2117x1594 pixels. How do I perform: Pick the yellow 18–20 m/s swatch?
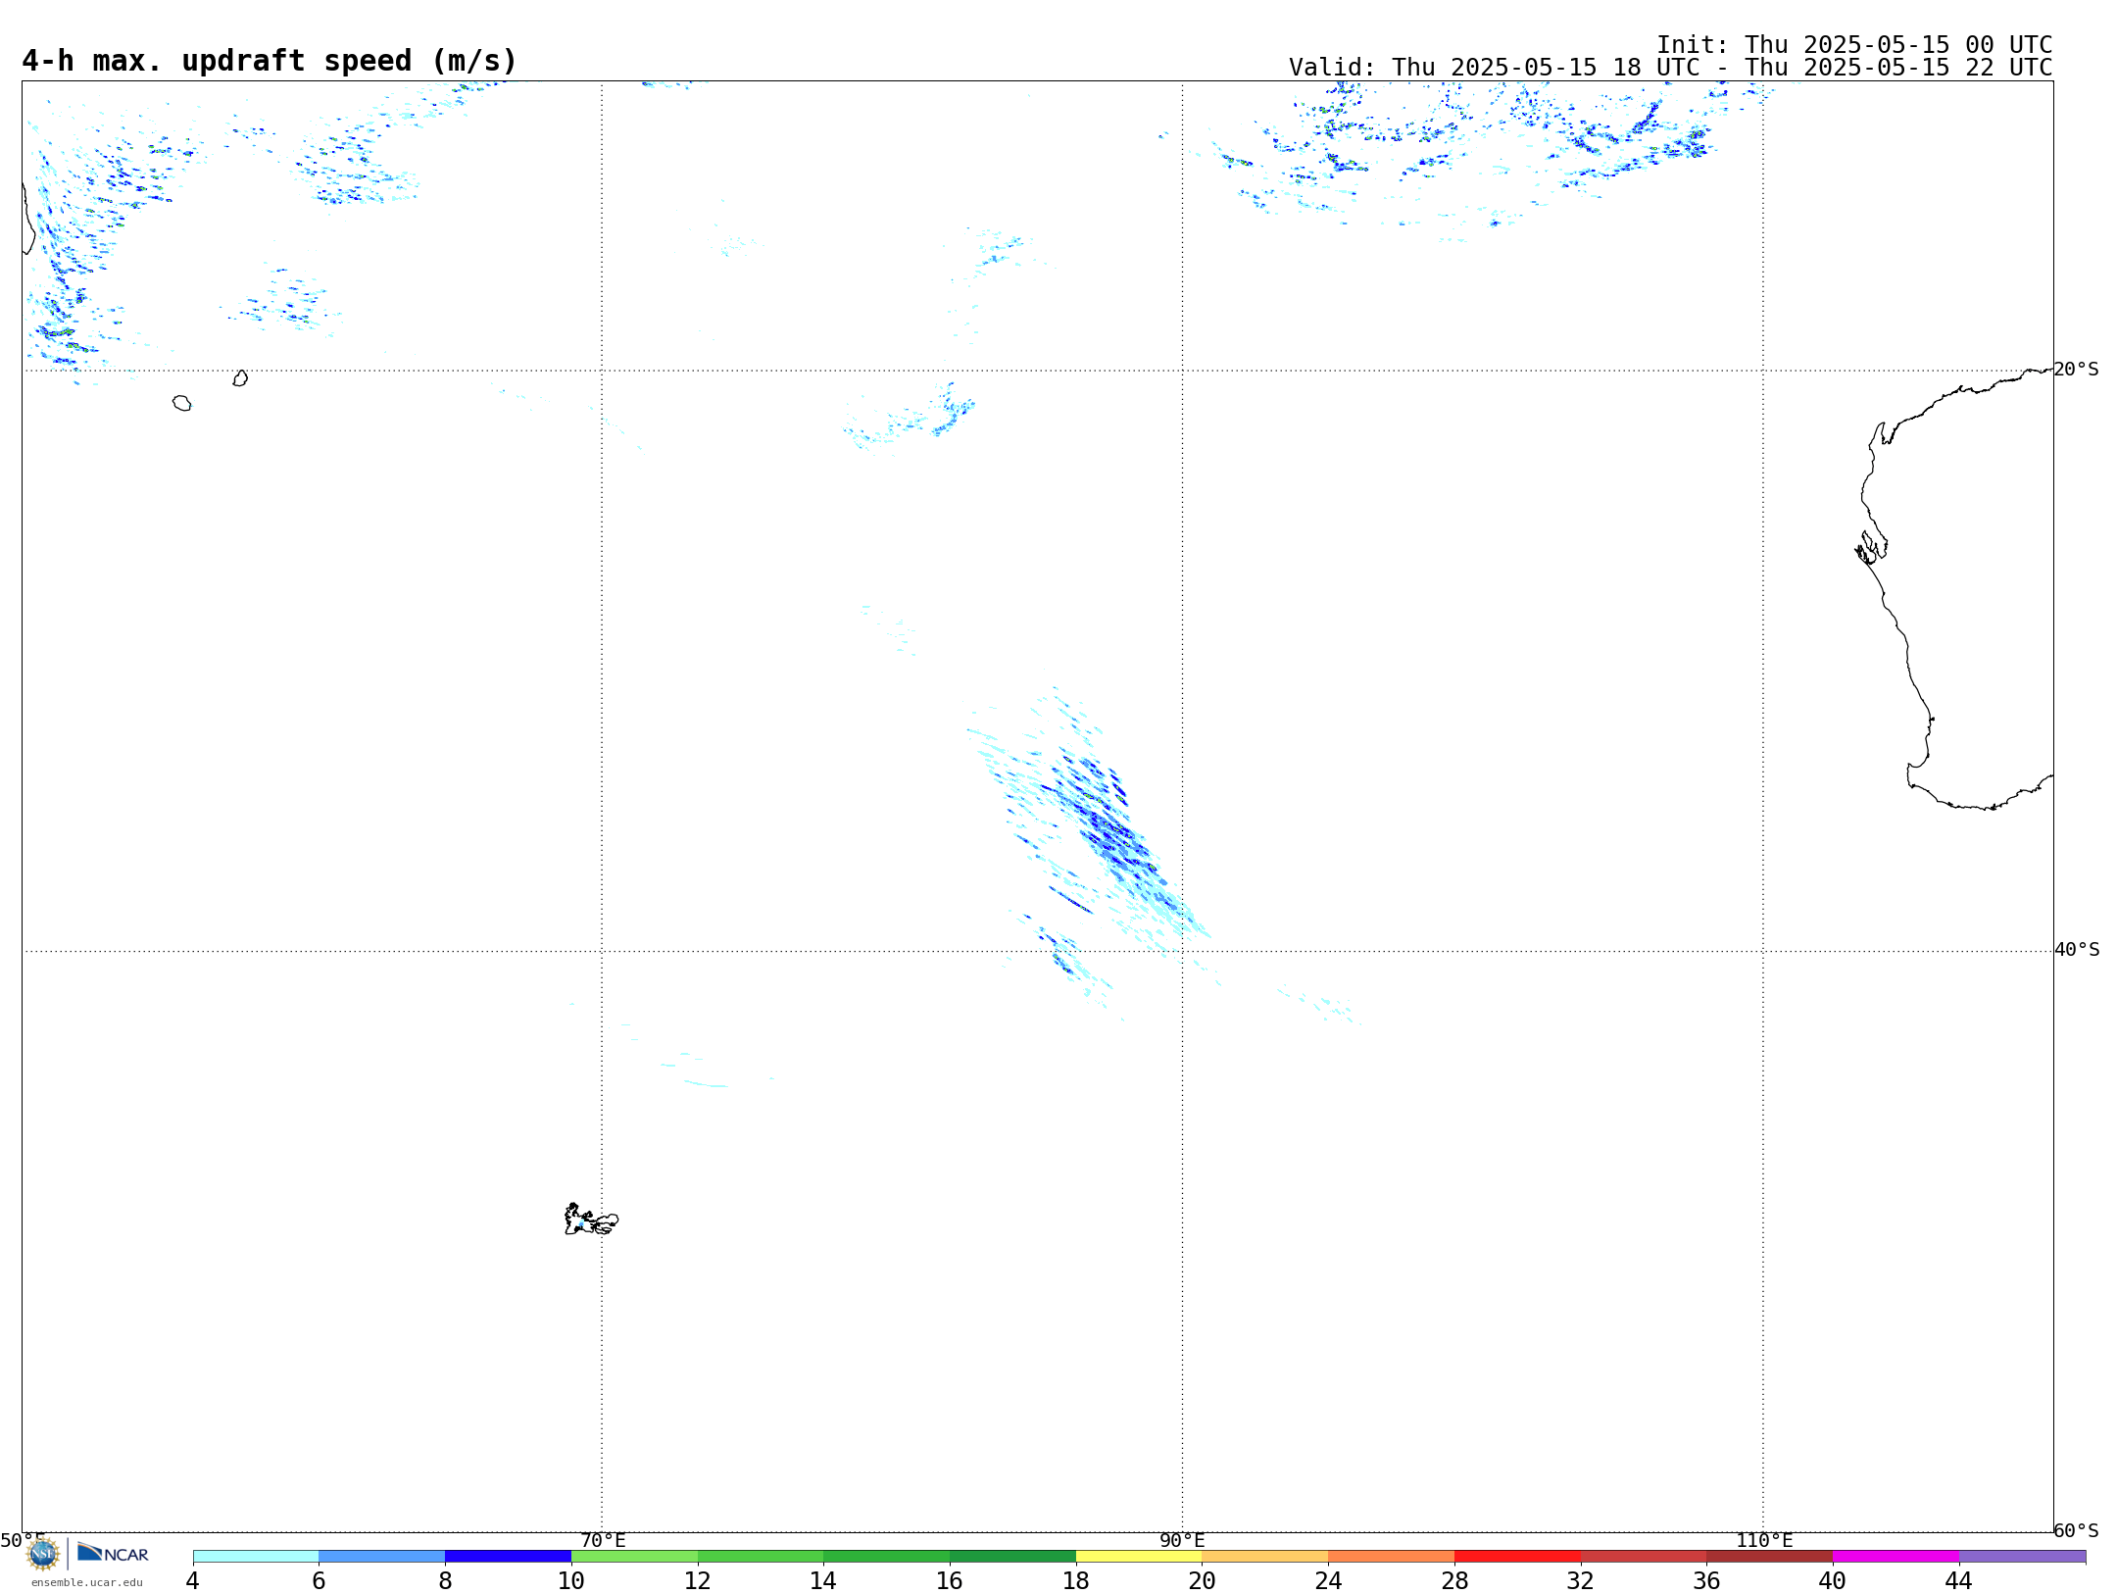[x=1139, y=1557]
